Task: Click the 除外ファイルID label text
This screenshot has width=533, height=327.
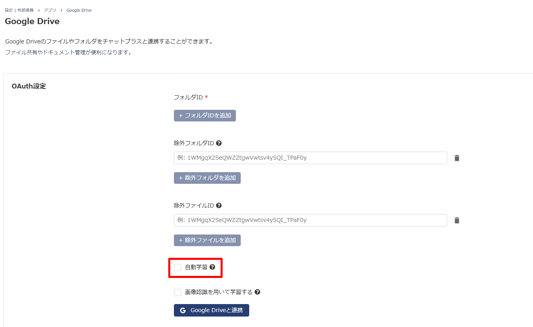Action: (x=194, y=206)
